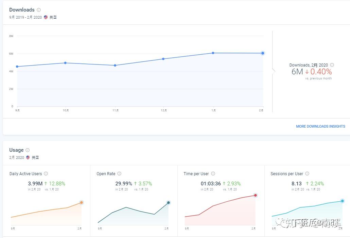This screenshot has width=350, height=238.
Task: Click Daily Active Users info icon
Action: point(46,173)
